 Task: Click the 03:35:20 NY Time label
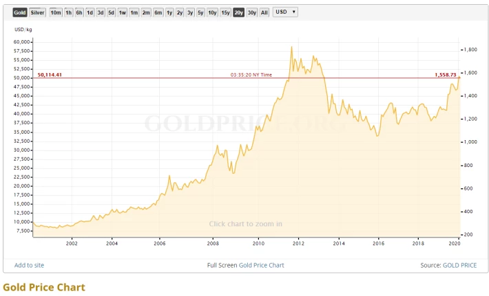251,75
